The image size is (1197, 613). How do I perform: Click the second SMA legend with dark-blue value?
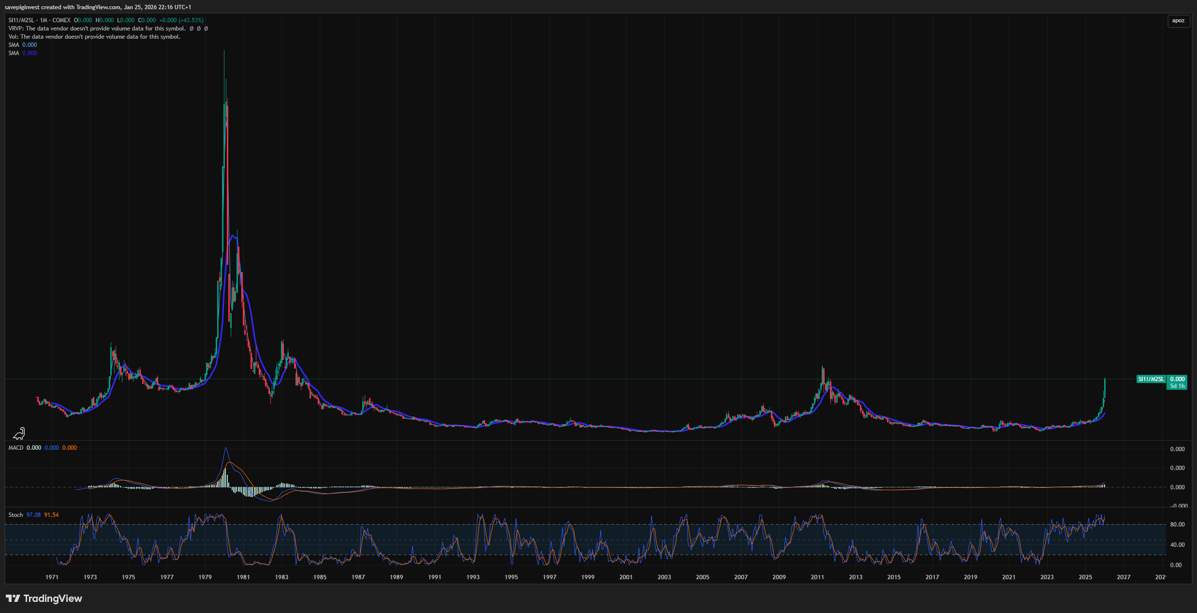pyautogui.click(x=23, y=53)
